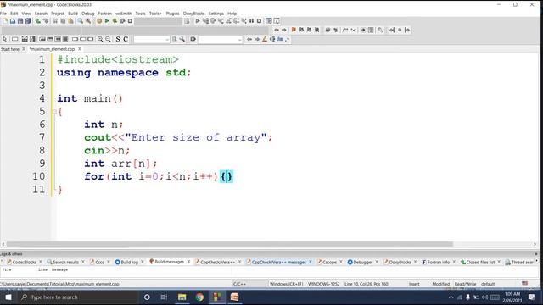Click the bold C toolbar icon
This screenshot has width=543, height=305.
126,39
